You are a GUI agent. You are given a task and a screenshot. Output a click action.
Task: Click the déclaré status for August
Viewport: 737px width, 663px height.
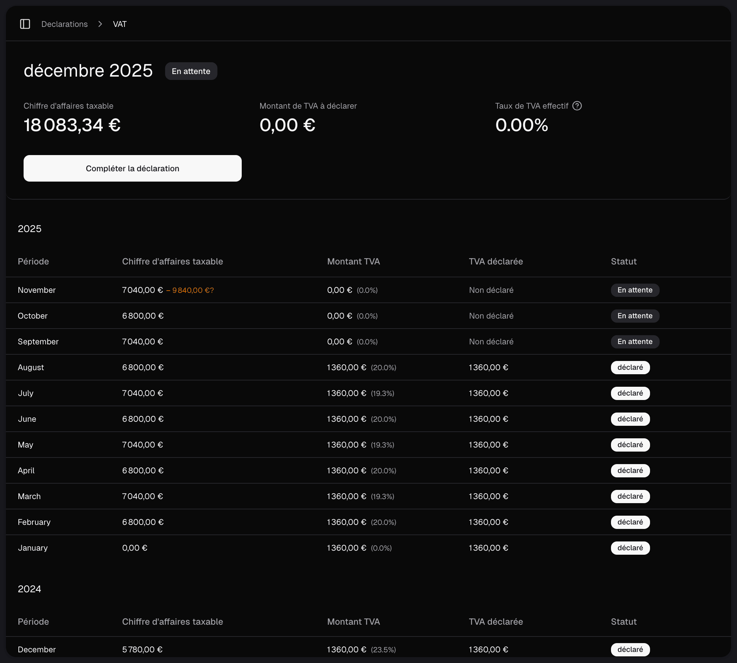[x=630, y=368]
